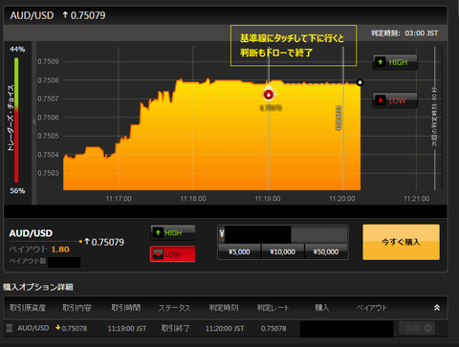Click the 56% percentage below sentiment bar

(x=17, y=190)
